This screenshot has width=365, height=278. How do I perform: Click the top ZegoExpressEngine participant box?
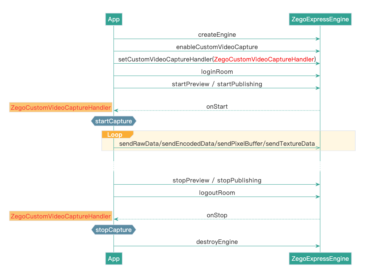click(x=320, y=19)
